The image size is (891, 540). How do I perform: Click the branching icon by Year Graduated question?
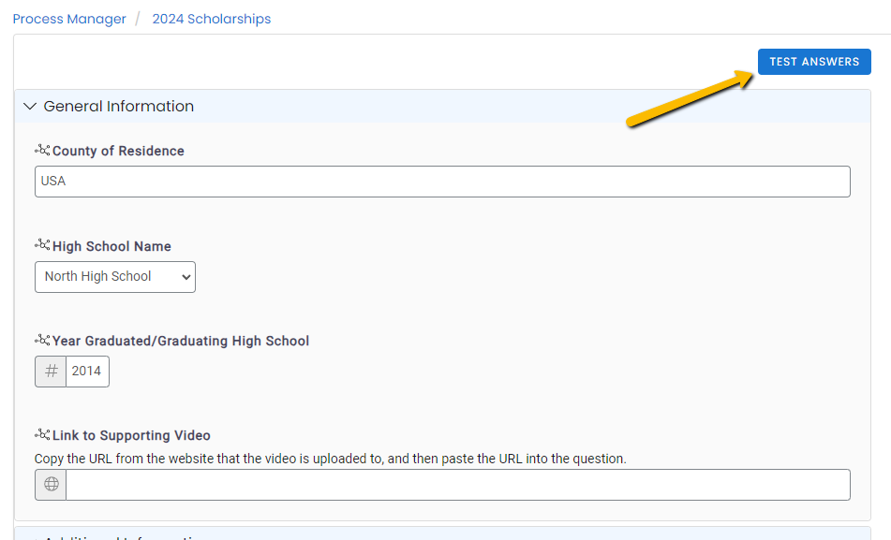tap(42, 340)
